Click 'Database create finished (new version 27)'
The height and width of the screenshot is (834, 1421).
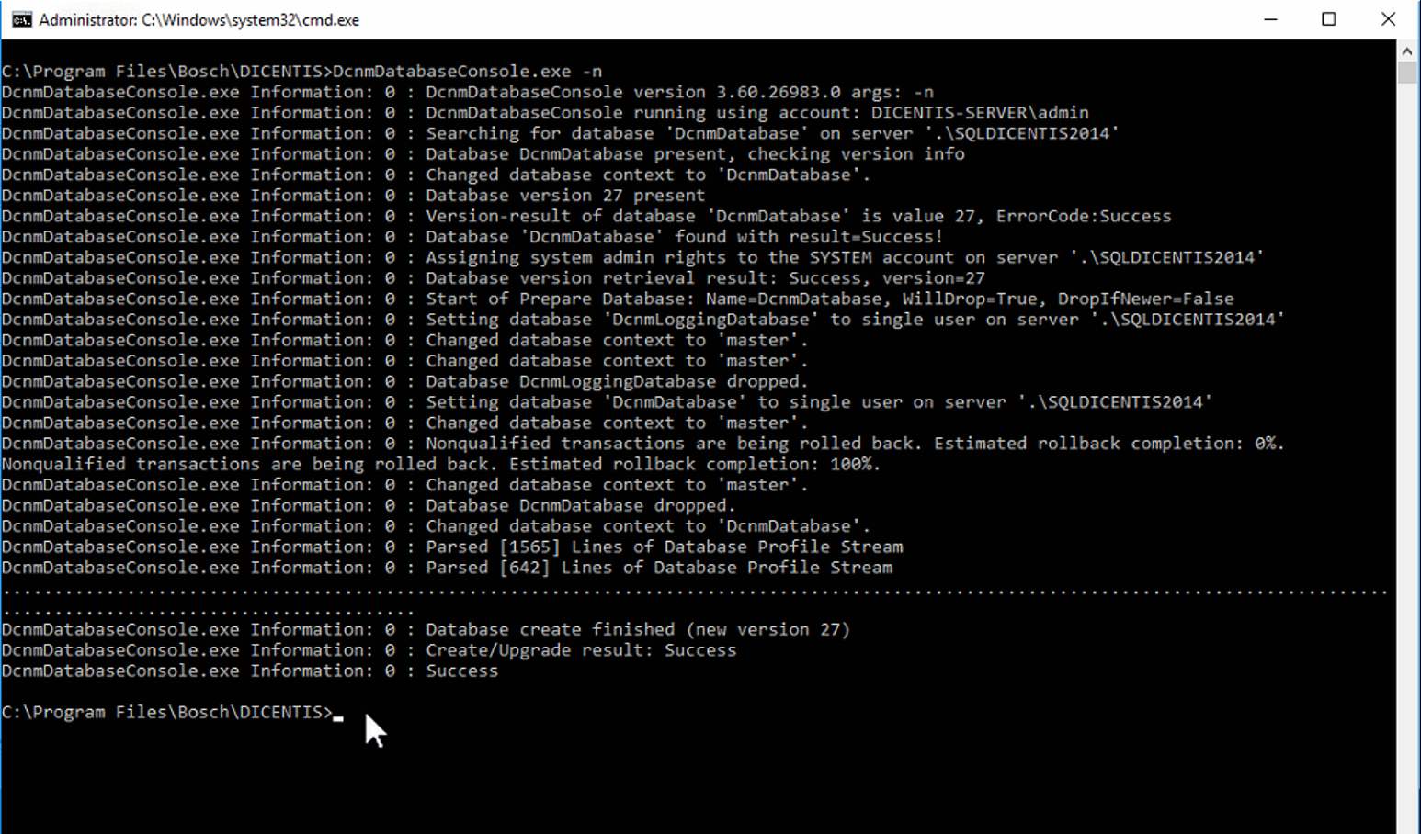point(638,629)
